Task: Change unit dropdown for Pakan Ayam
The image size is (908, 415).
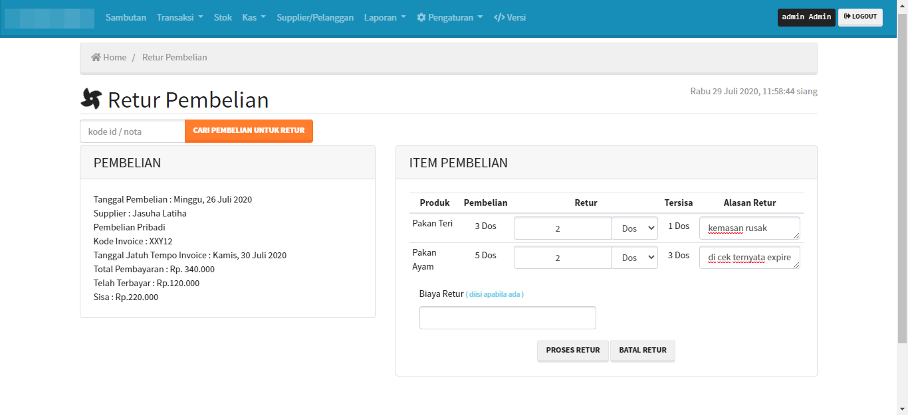Action: click(635, 258)
